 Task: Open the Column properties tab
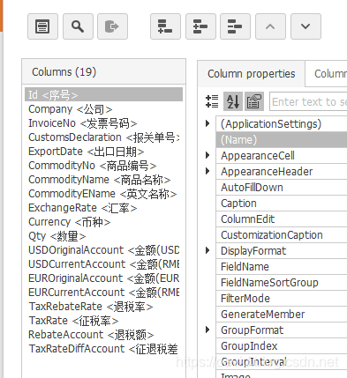coord(252,74)
